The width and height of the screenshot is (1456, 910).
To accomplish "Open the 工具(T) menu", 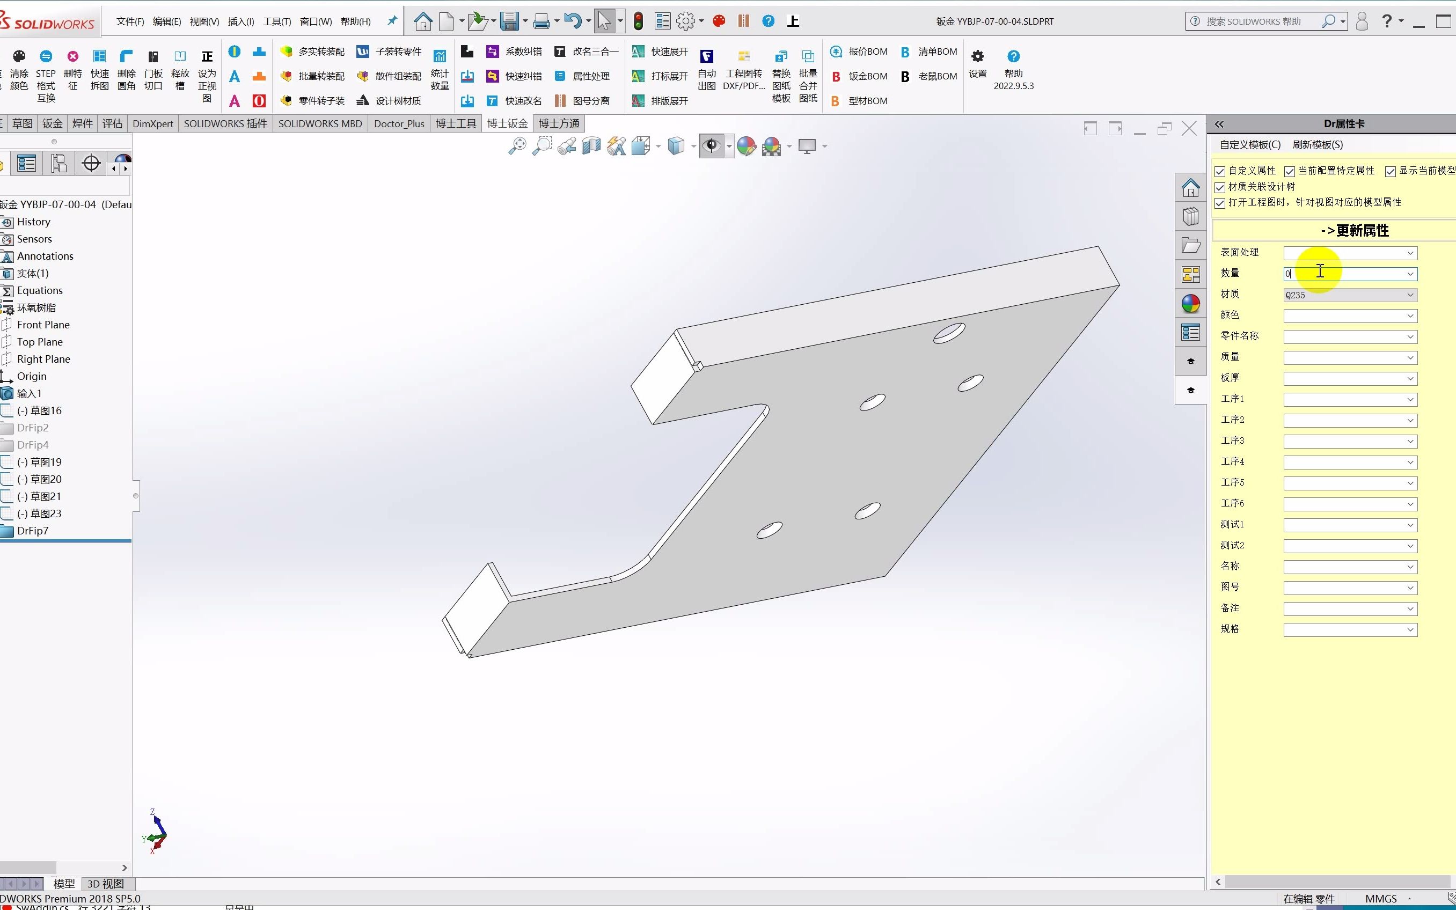I will tap(276, 21).
